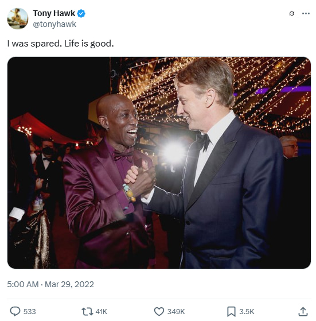Bookmark this tweet using ribbon icon
This screenshot has width=316, height=321.
pyautogui.click(x=231, y=312)
